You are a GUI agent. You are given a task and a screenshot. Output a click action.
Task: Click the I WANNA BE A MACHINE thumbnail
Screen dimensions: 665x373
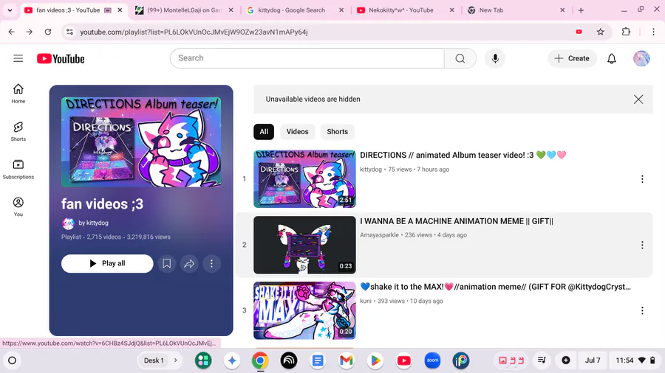click(304, 245)
